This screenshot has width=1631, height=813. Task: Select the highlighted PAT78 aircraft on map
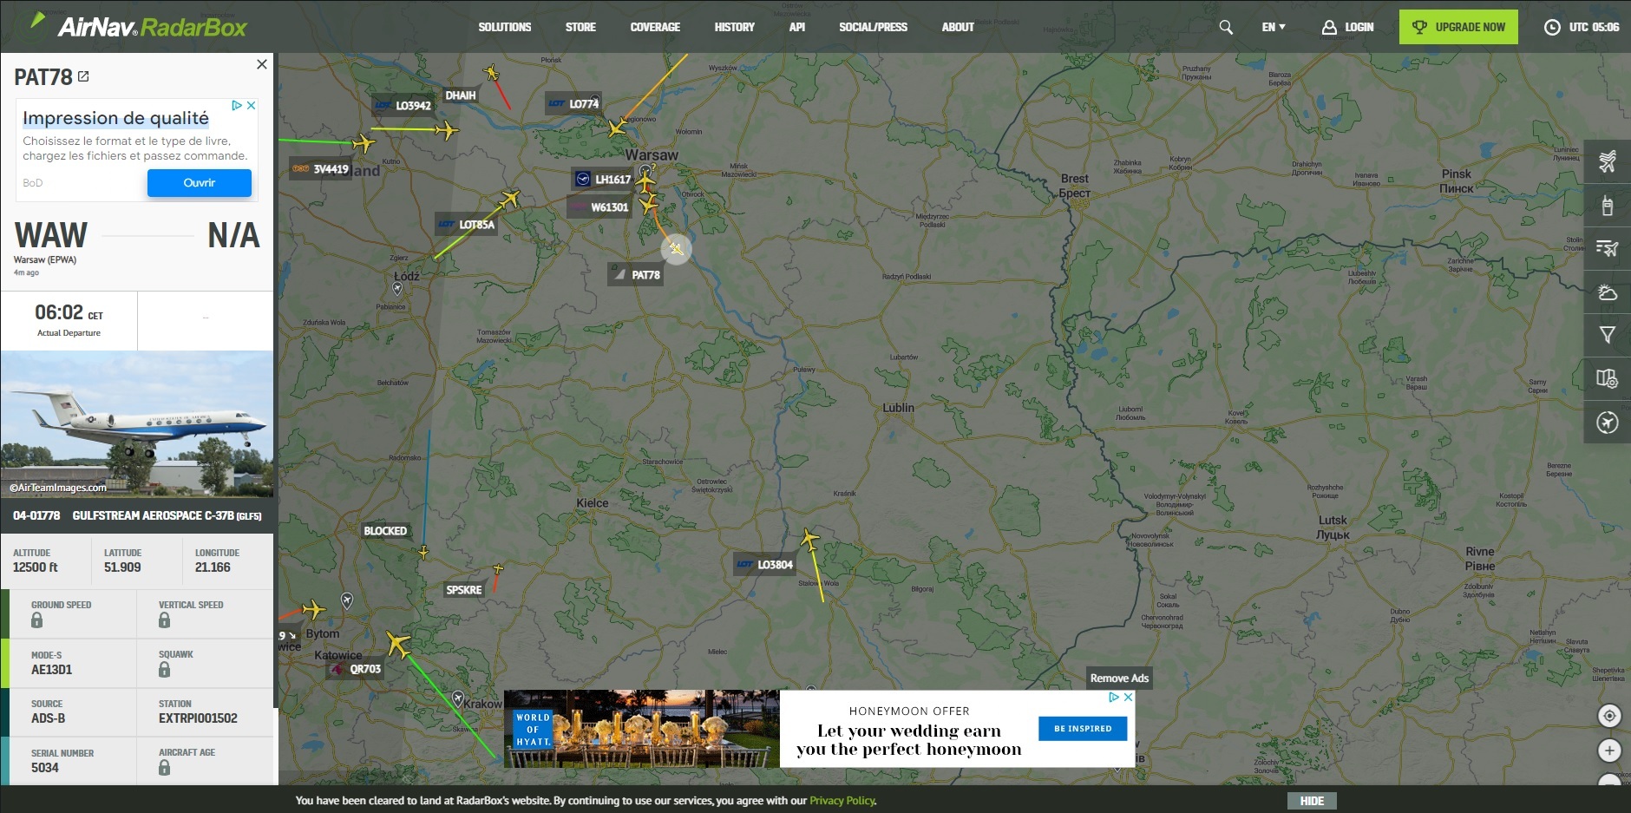[677, 250]
